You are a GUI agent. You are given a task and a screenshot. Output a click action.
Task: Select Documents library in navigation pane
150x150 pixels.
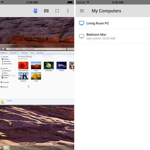[6, 70]
